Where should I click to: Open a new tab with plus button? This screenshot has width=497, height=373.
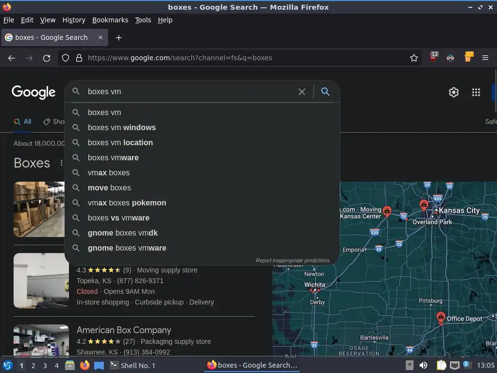(118, 38)
